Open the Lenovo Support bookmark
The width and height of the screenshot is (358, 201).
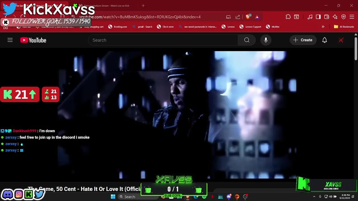(250, 27)
